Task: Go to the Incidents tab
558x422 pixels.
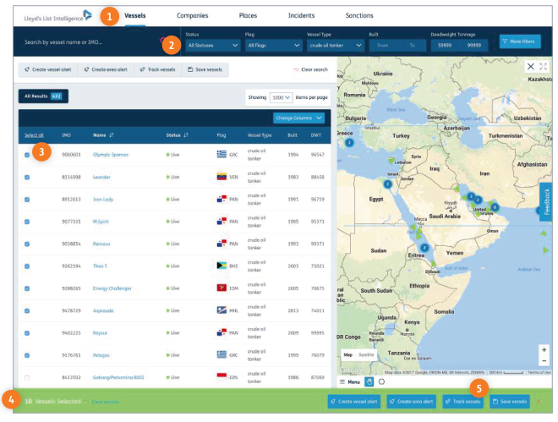Action: (301, 16)
